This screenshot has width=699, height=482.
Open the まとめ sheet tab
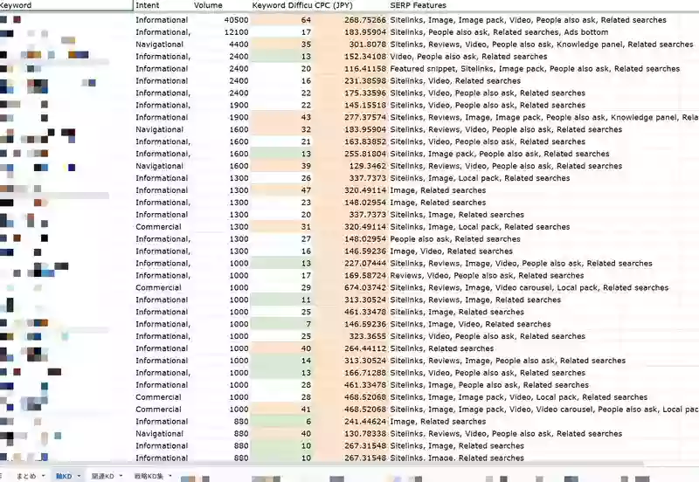(x=26, y=476)
